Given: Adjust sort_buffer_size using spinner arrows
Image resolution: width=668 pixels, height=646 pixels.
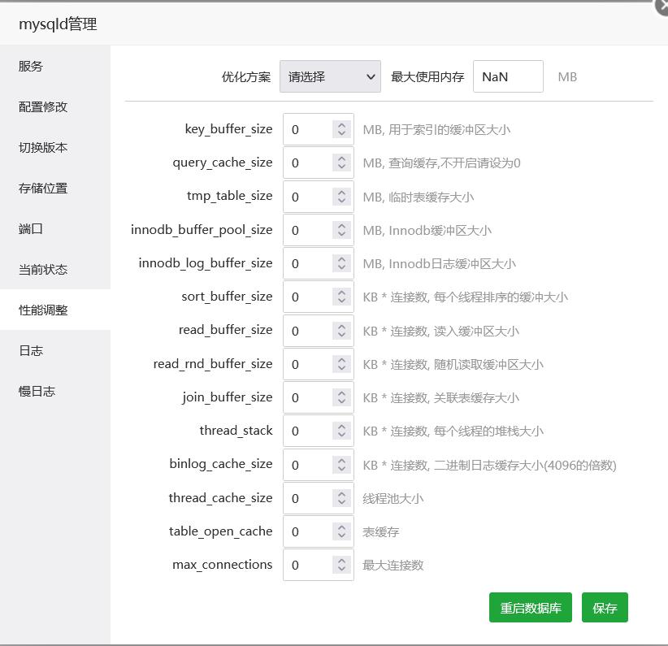Looking at the screenshot, I should [341, 297].
